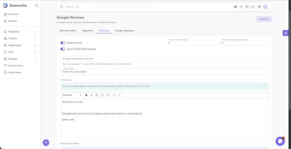The height and width of the screenshot is (149, 291).
Task: Insert a link in email editor
Action: coord(97,95)
